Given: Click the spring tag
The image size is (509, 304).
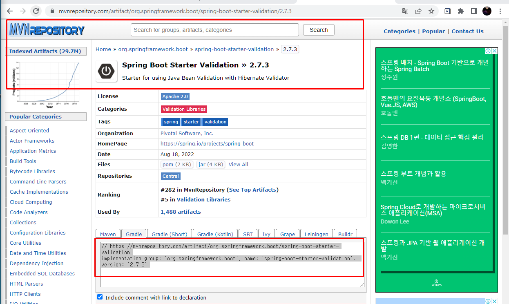Looking at the screenshot, I should 170,122.
